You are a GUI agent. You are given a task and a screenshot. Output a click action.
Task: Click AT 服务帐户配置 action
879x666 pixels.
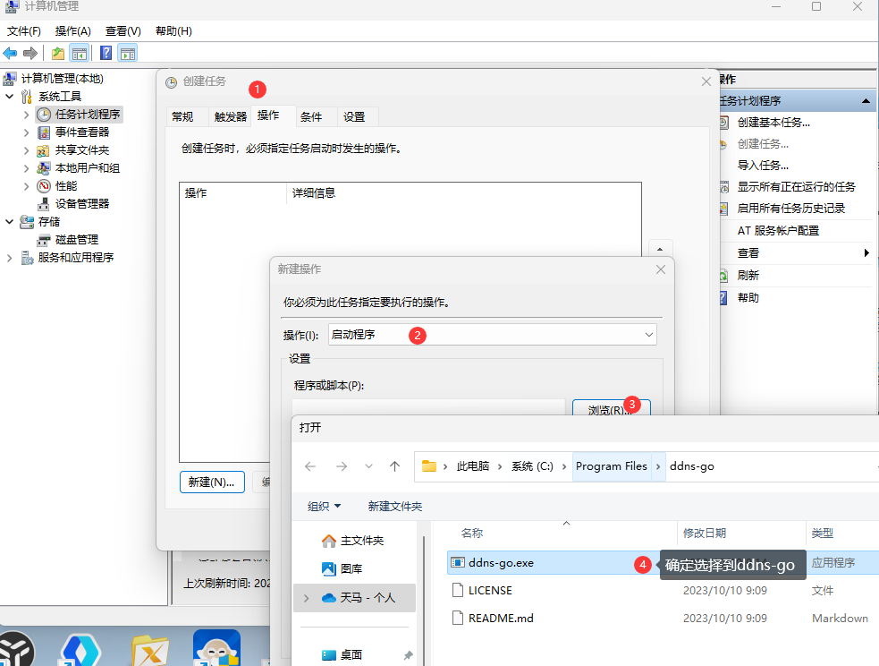pyautogui.click(x=778, y=231)
